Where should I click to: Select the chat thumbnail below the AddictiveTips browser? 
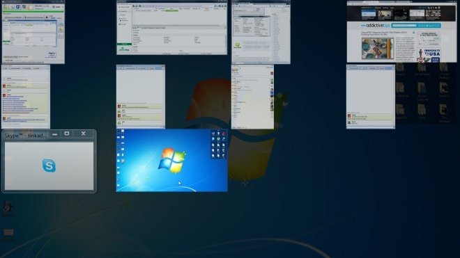pyautogui.click(x=371, y=97)
